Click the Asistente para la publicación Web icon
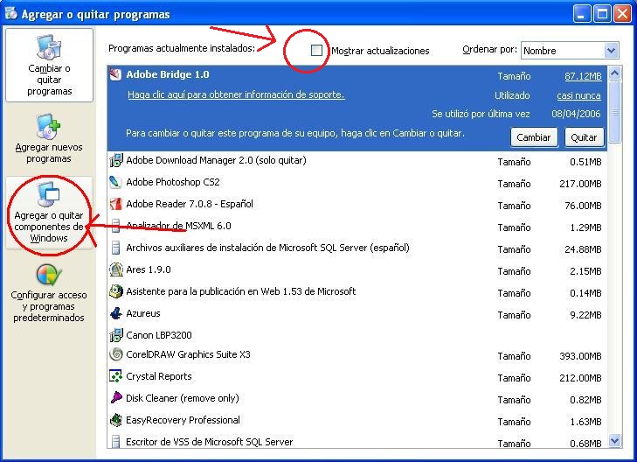 point(116,291)
